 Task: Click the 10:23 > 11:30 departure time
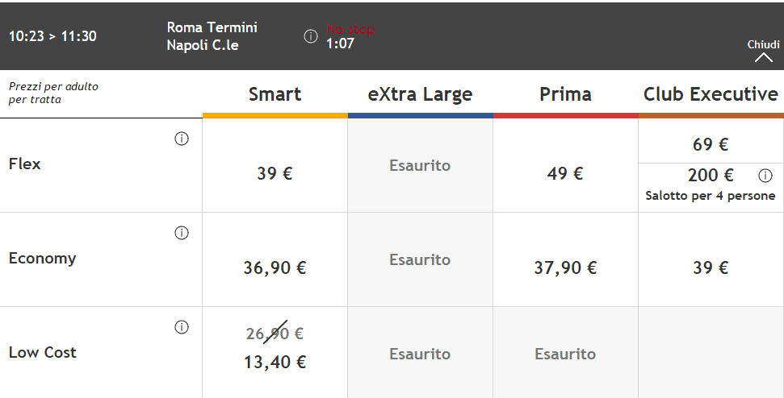[52, 36]
